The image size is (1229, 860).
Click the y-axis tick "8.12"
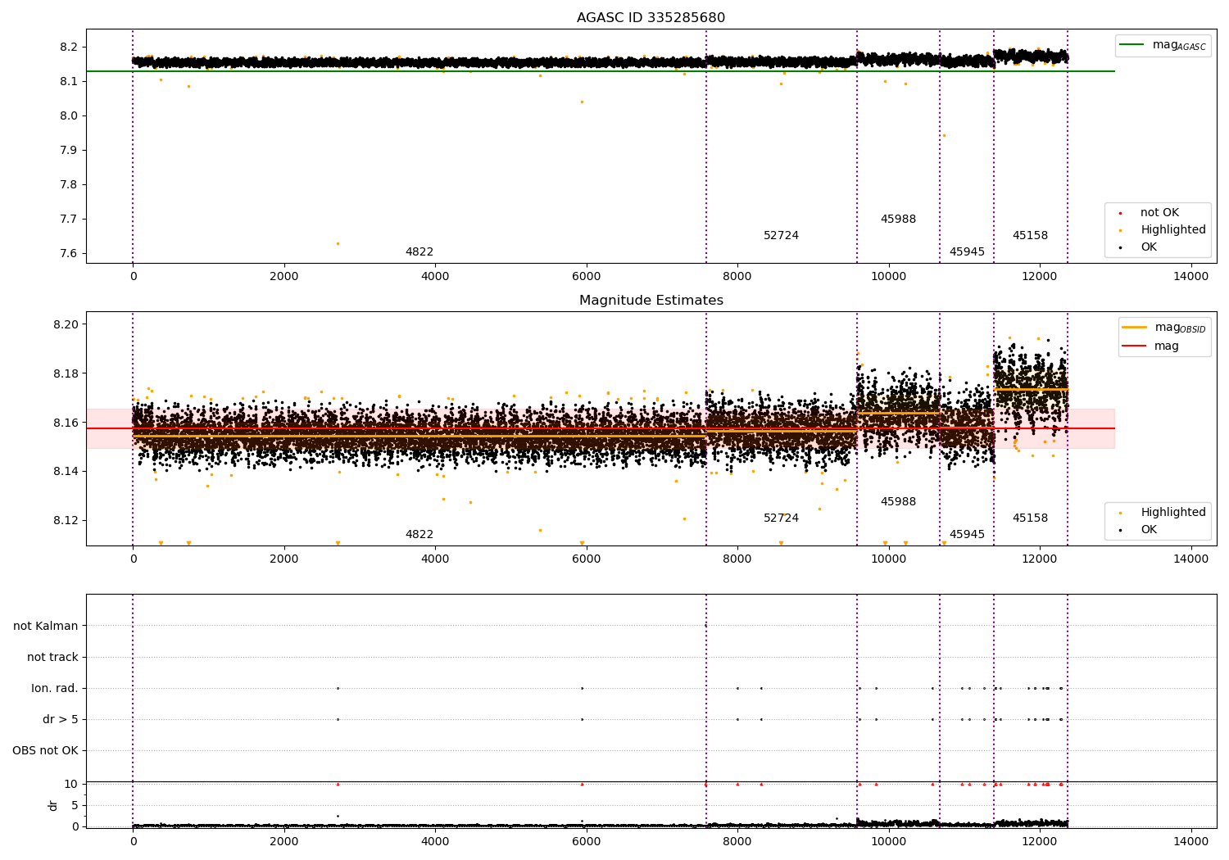click(66, 521)
